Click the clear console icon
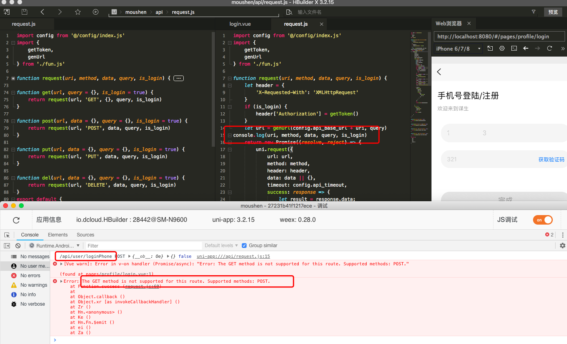Screen dimensions: 567x344 click(x=18, y=246)
